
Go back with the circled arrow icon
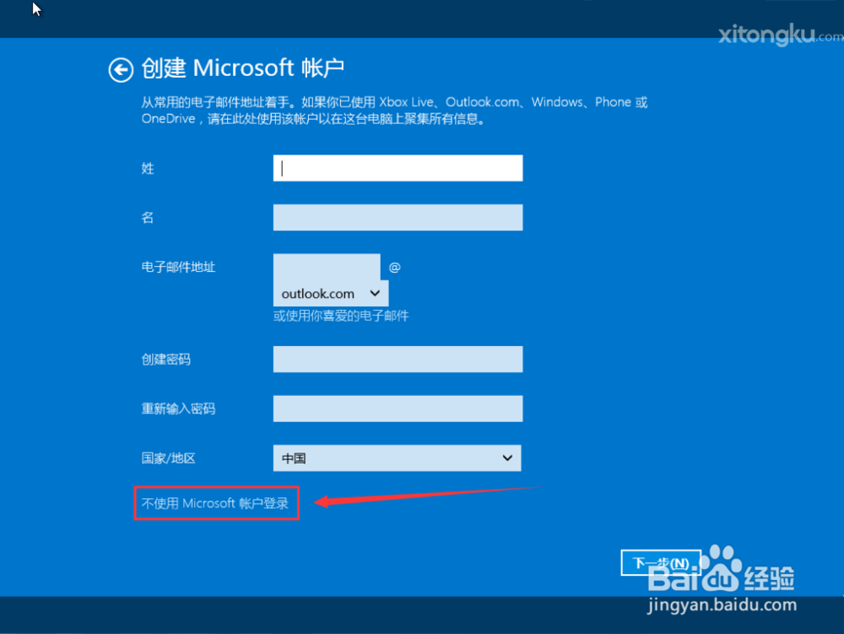[x=121, y=70]
